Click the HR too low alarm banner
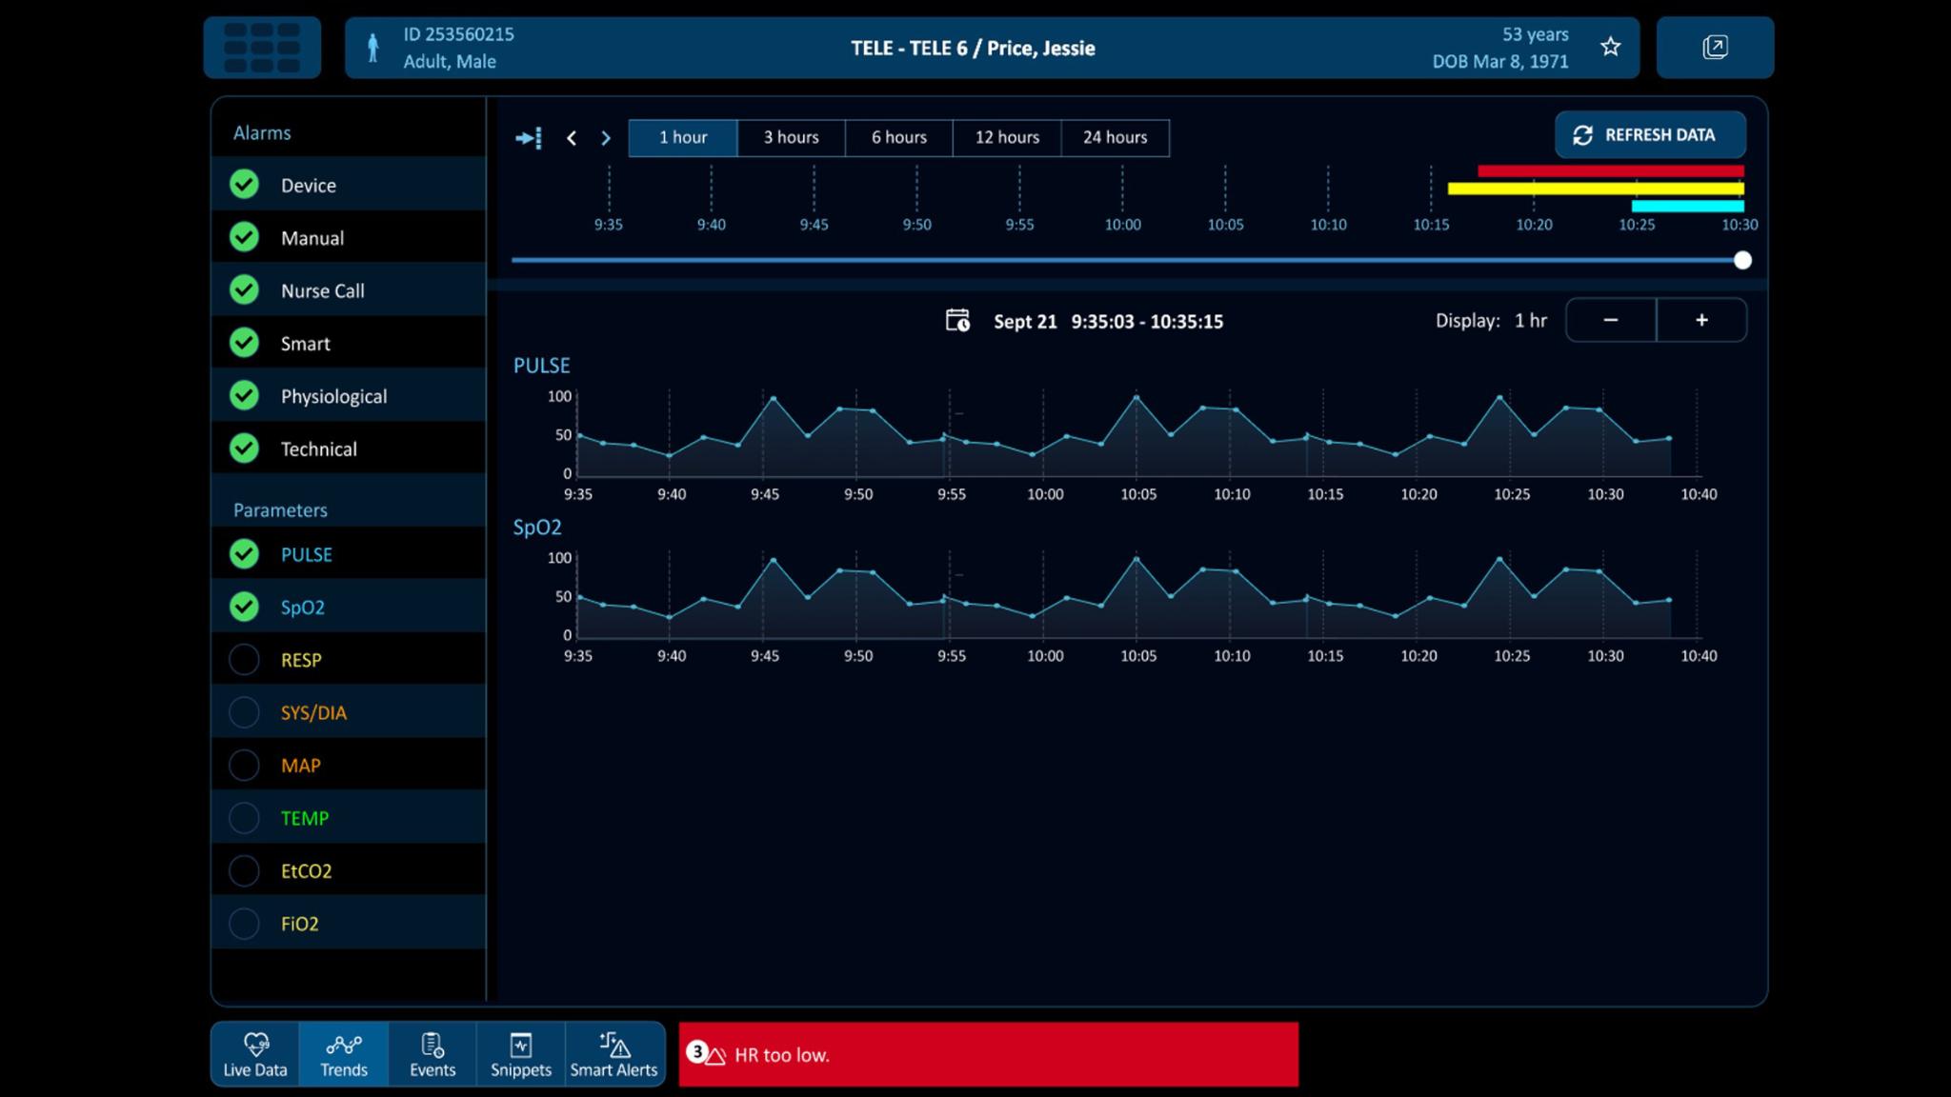 click(988, 1054)
